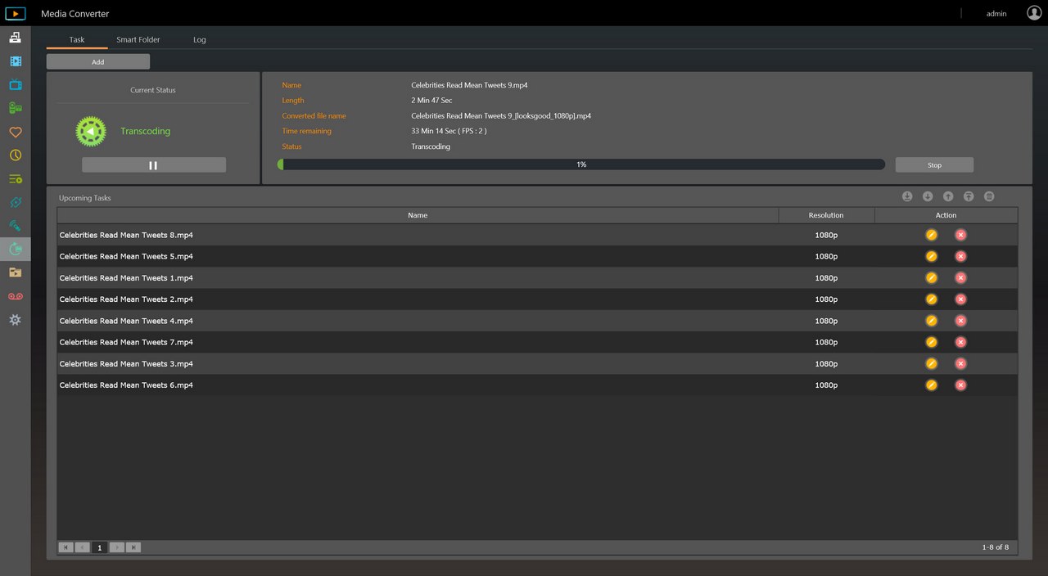Remove the Celebrities Read Mean Tweets 7.mp4 task
This screenshot has height=576, width=1048.
tap(961, 342)
